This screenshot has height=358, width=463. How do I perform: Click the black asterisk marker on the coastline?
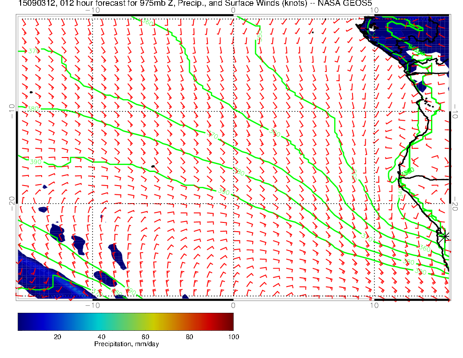coord(445,236)
